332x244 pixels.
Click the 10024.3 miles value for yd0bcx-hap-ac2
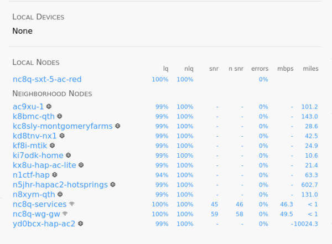point(306,224)
